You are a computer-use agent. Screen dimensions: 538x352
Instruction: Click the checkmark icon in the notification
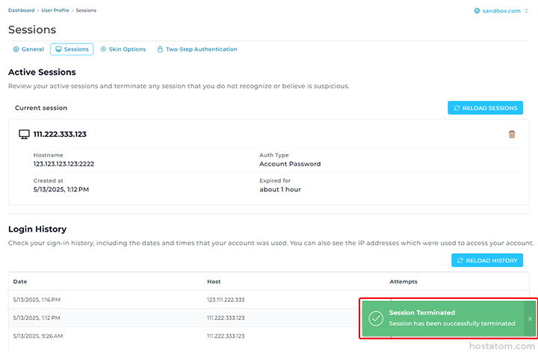tap(376, 318)
